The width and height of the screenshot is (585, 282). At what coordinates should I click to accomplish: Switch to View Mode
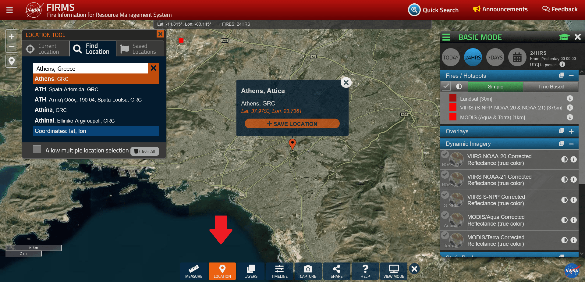(x=394, y=271)
